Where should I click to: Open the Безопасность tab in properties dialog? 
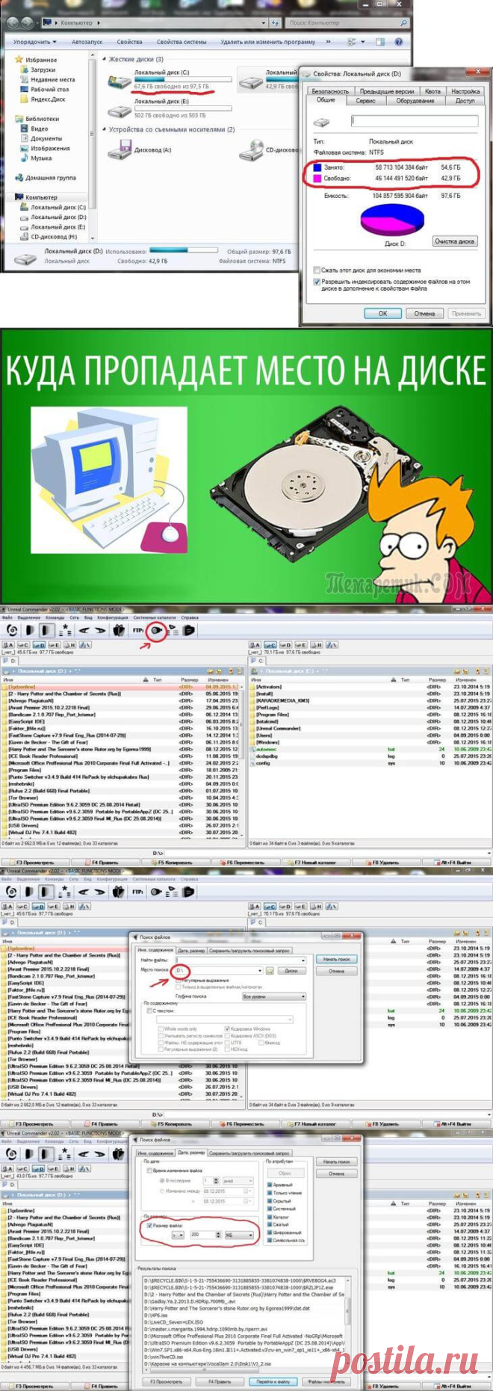[x=330, y=91]
